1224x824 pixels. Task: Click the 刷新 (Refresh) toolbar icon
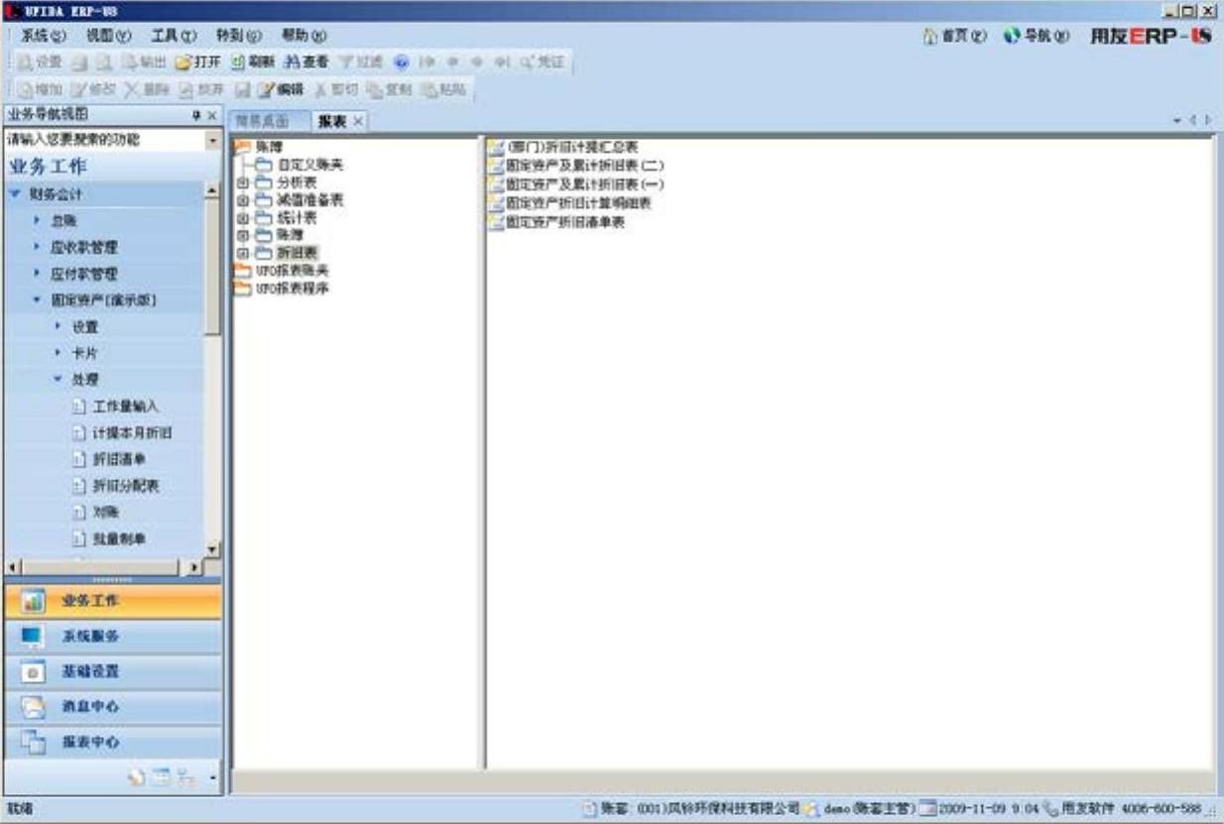(x=238, y=62)
